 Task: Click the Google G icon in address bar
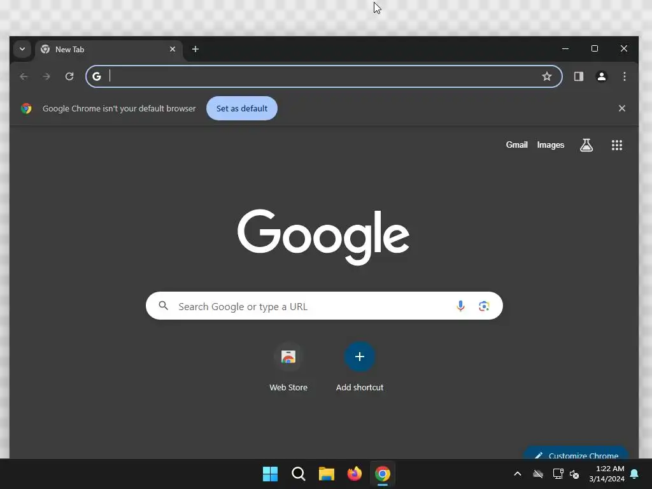[x=97, y=76]
